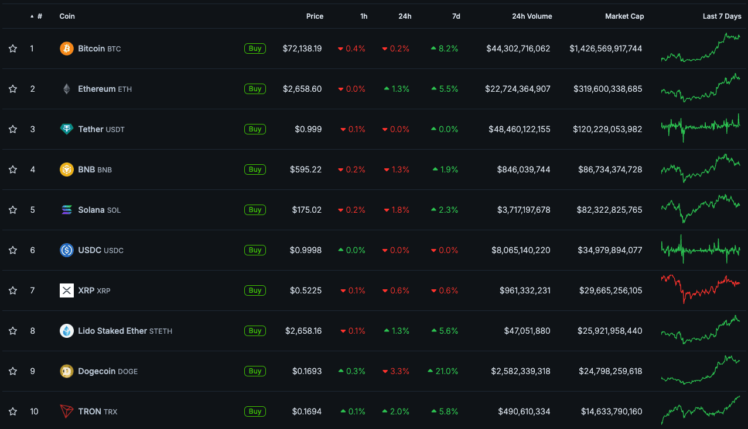Image resolution: width=748 pixels, height=429 pixels.
Task: Open the Lido Staked Ether link
Action: (125, 331)
